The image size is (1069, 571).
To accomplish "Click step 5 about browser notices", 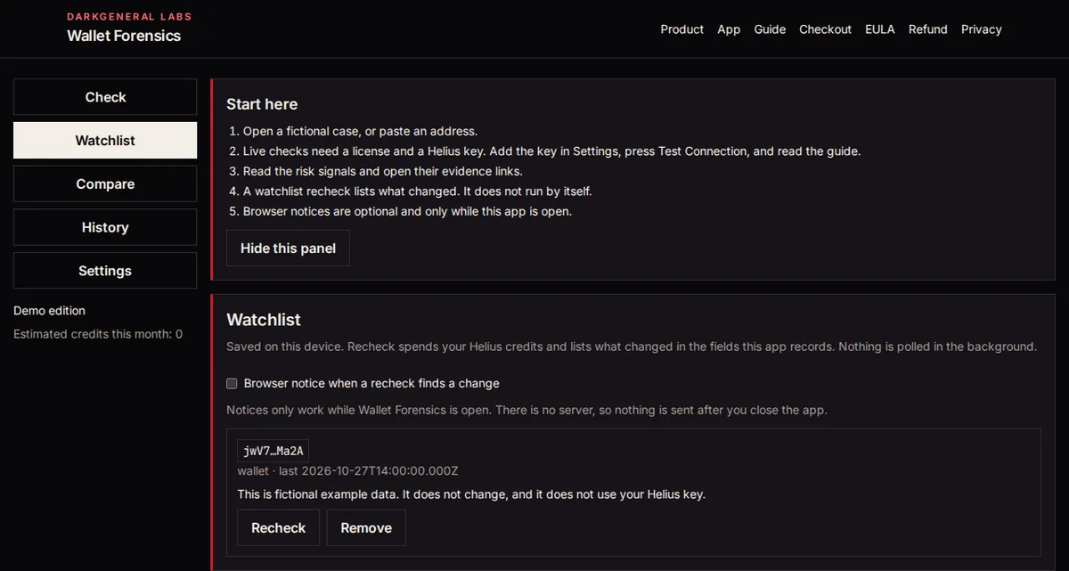I will (407, 212).
